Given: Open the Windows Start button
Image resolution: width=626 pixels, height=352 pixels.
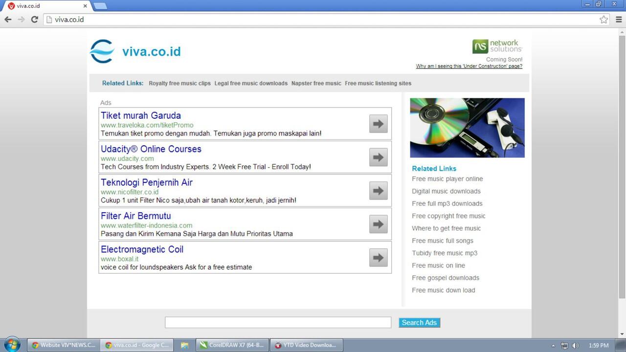Looking at the screenshot, I should 12,345.
